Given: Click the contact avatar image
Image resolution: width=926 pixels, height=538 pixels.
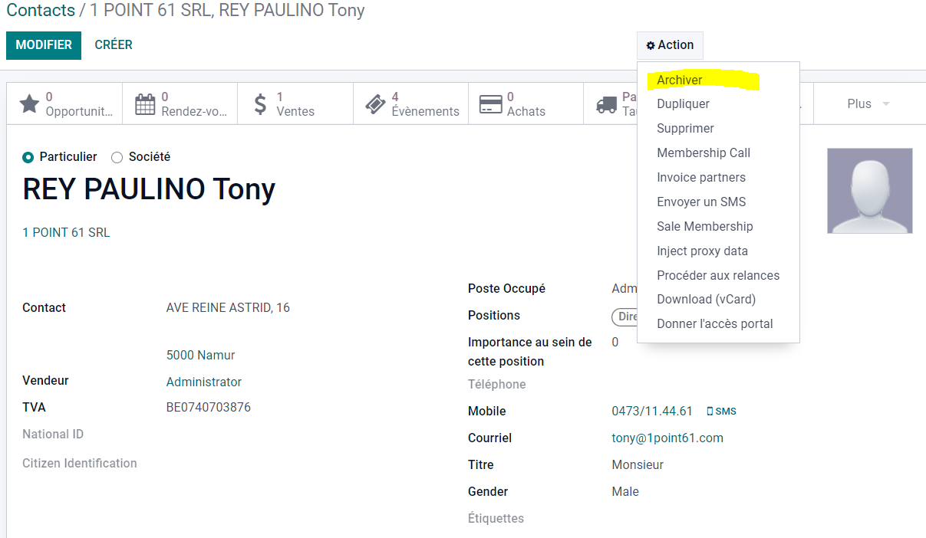Looking at the screenshot, I should [x=869, y=191].
